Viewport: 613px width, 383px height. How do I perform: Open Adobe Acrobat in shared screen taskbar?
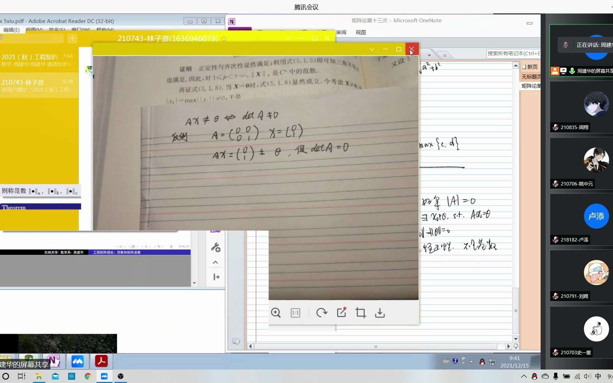[101, 361]
